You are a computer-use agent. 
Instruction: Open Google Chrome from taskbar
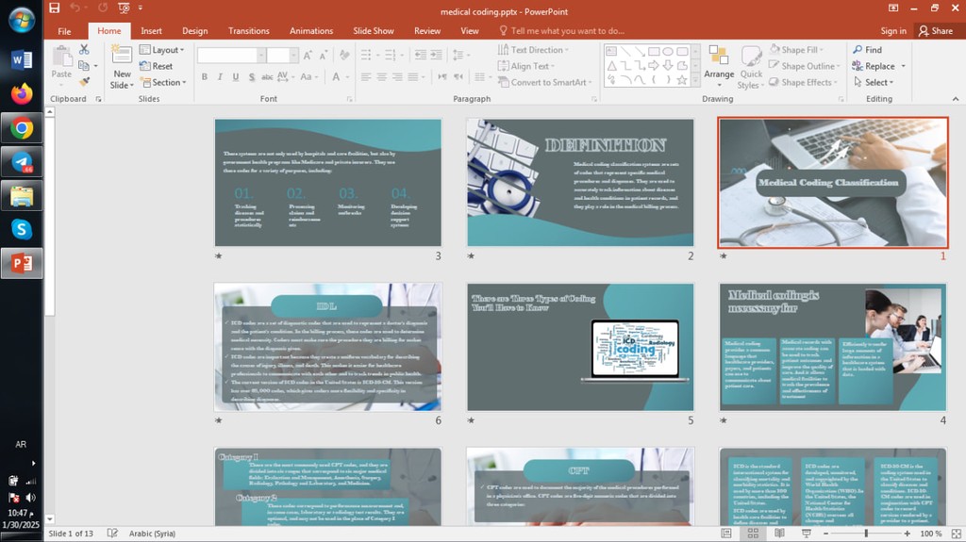coord(22,128)
